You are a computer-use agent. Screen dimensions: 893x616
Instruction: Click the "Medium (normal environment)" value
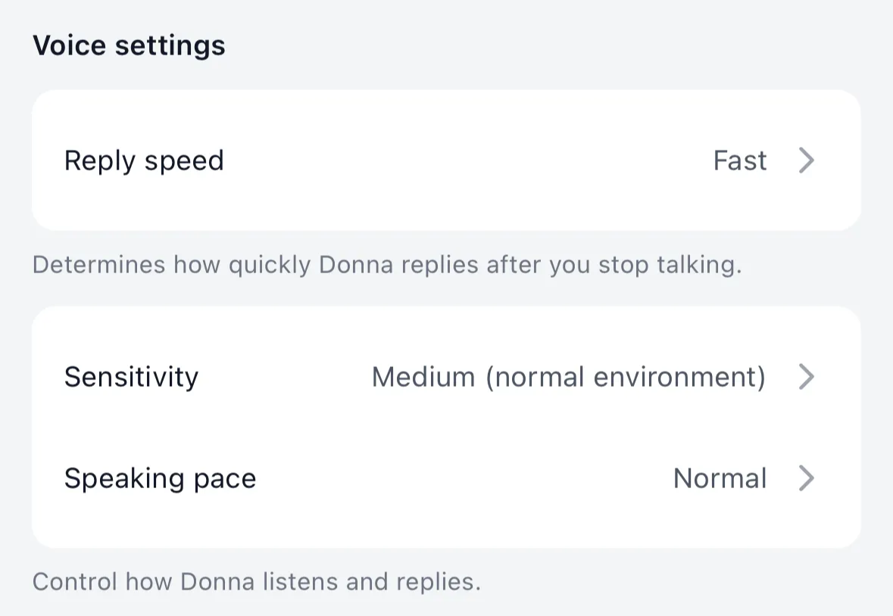[568, 376]
